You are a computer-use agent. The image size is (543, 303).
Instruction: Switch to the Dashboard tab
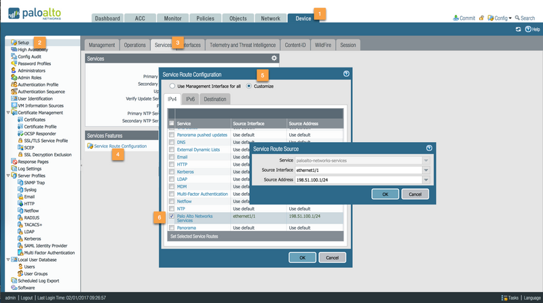[107, 18]
